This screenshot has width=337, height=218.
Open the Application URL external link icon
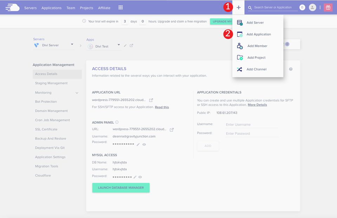(x=151, y=100)
